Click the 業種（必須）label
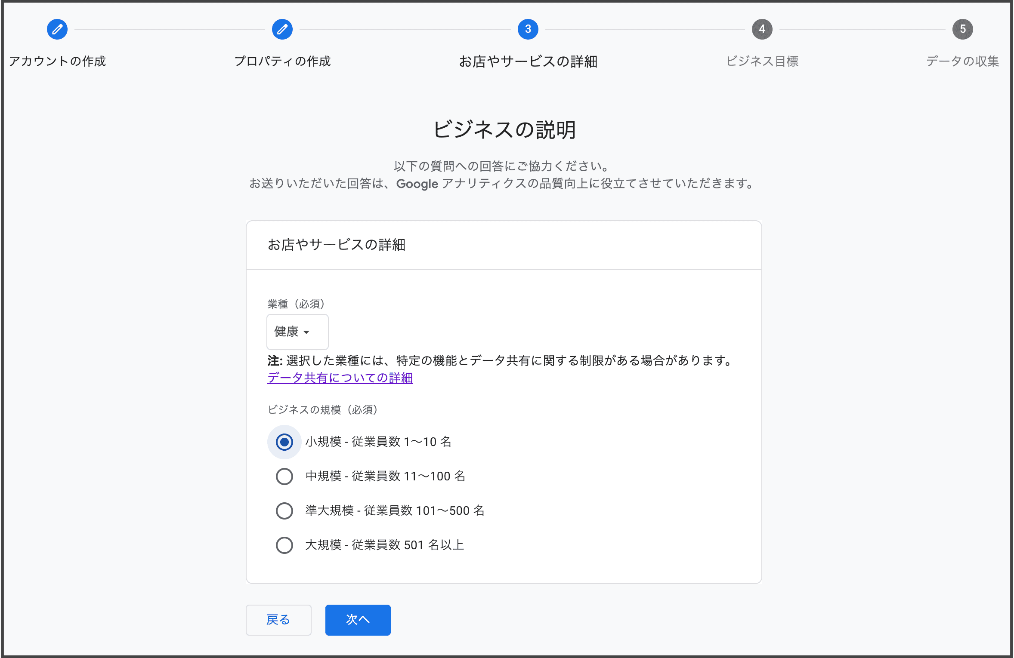This screenshot has width=1014, height=658. point(296,304)
